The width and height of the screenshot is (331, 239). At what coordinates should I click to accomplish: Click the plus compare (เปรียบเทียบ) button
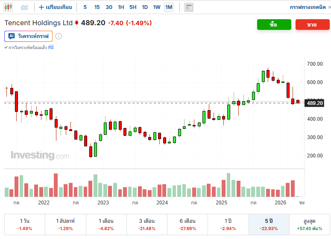(x=55, y=7)
